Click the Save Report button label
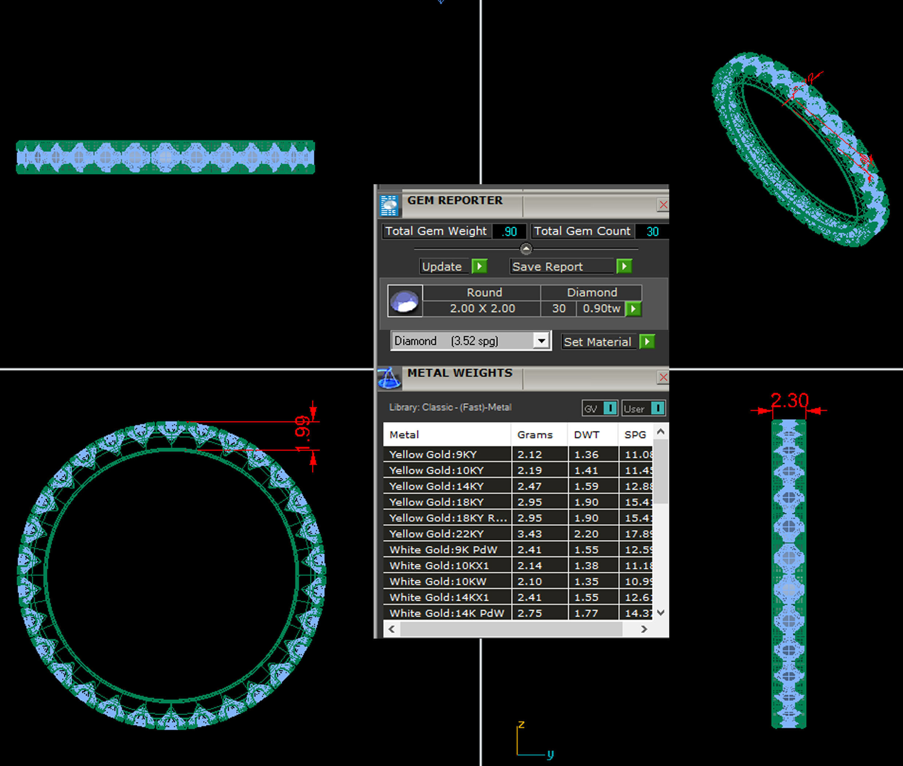Image resolution: width=903 pixels, height=766 pixels. [x=547, y=266]
